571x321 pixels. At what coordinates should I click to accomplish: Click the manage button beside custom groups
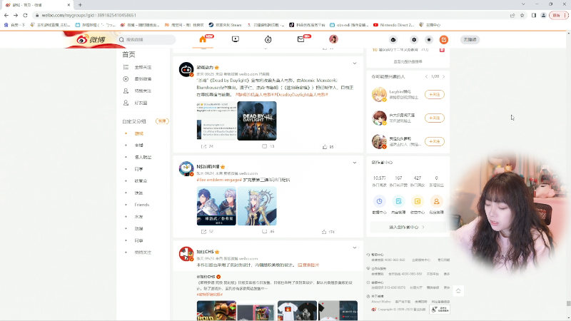pyautogui.click(x=162, y=121)
